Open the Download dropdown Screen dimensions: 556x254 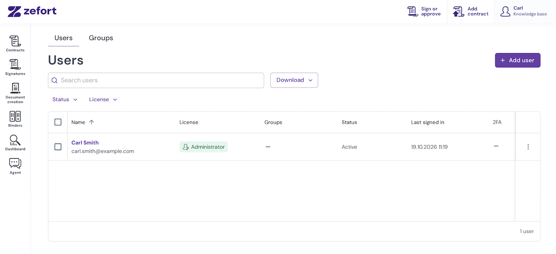[x=294, y=80]
